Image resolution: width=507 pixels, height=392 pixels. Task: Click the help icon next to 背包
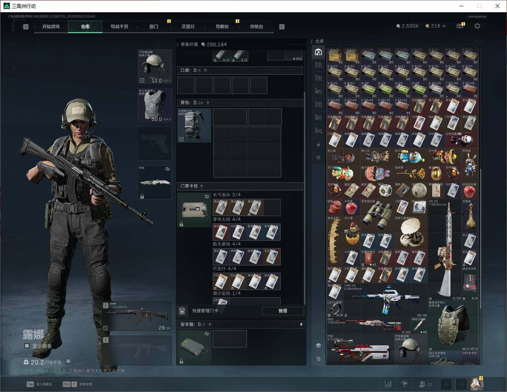[208, 103]
